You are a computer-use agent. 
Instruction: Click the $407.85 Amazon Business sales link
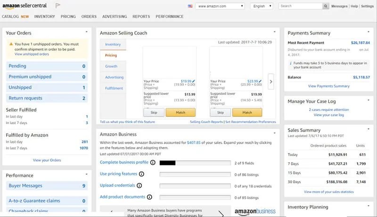coord(194,142)
